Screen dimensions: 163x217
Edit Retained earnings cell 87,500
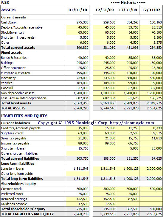coord(128,199)
